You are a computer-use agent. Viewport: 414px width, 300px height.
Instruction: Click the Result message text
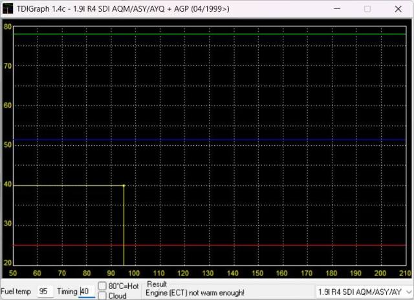(196, 293)
